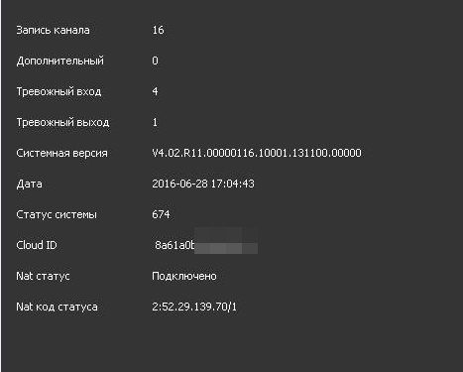Click the Статус системы label

(x=57, y=214)
